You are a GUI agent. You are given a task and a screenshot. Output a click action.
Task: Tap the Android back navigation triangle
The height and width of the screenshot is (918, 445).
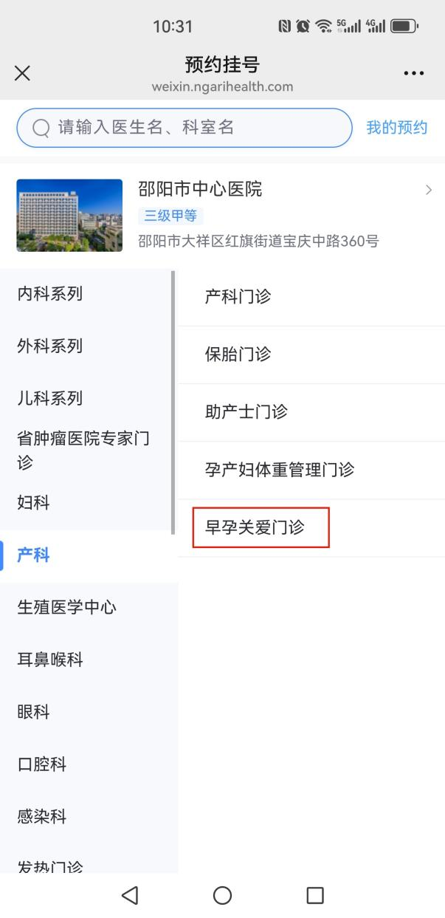coord(130,895)
